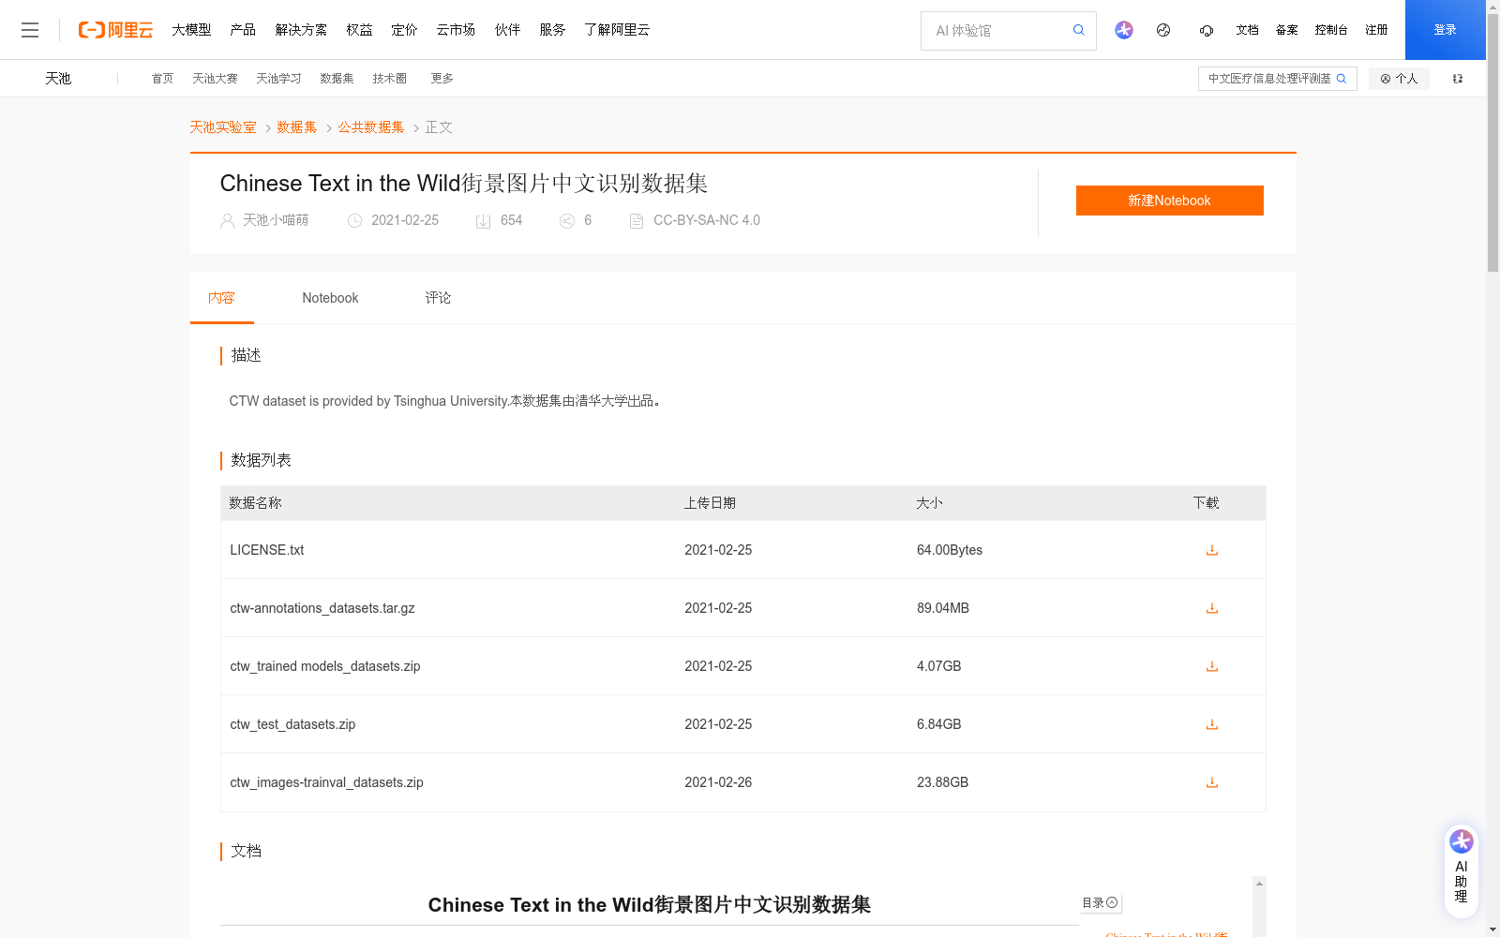The height and width of the screenshot is (937, 1500).
Task: Expand the 更多 menu in the sub-navigation
Action: pos(442,78)
